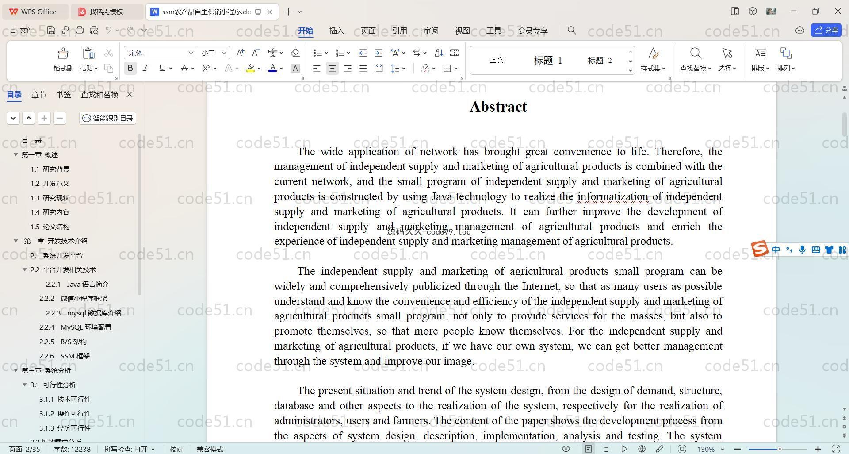
Task: Toggle character shading A button
Action: pyautogui.click(x=295, y=68)
